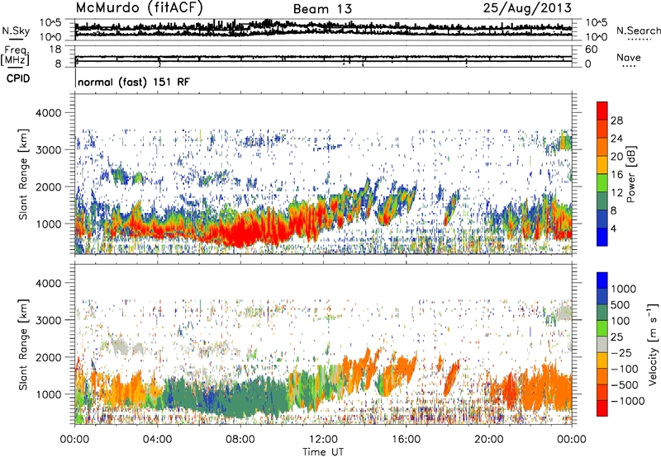This screenshot has width=661, height=457.
Task: Click the "20:00" time tick label
Action: [488, 440]
